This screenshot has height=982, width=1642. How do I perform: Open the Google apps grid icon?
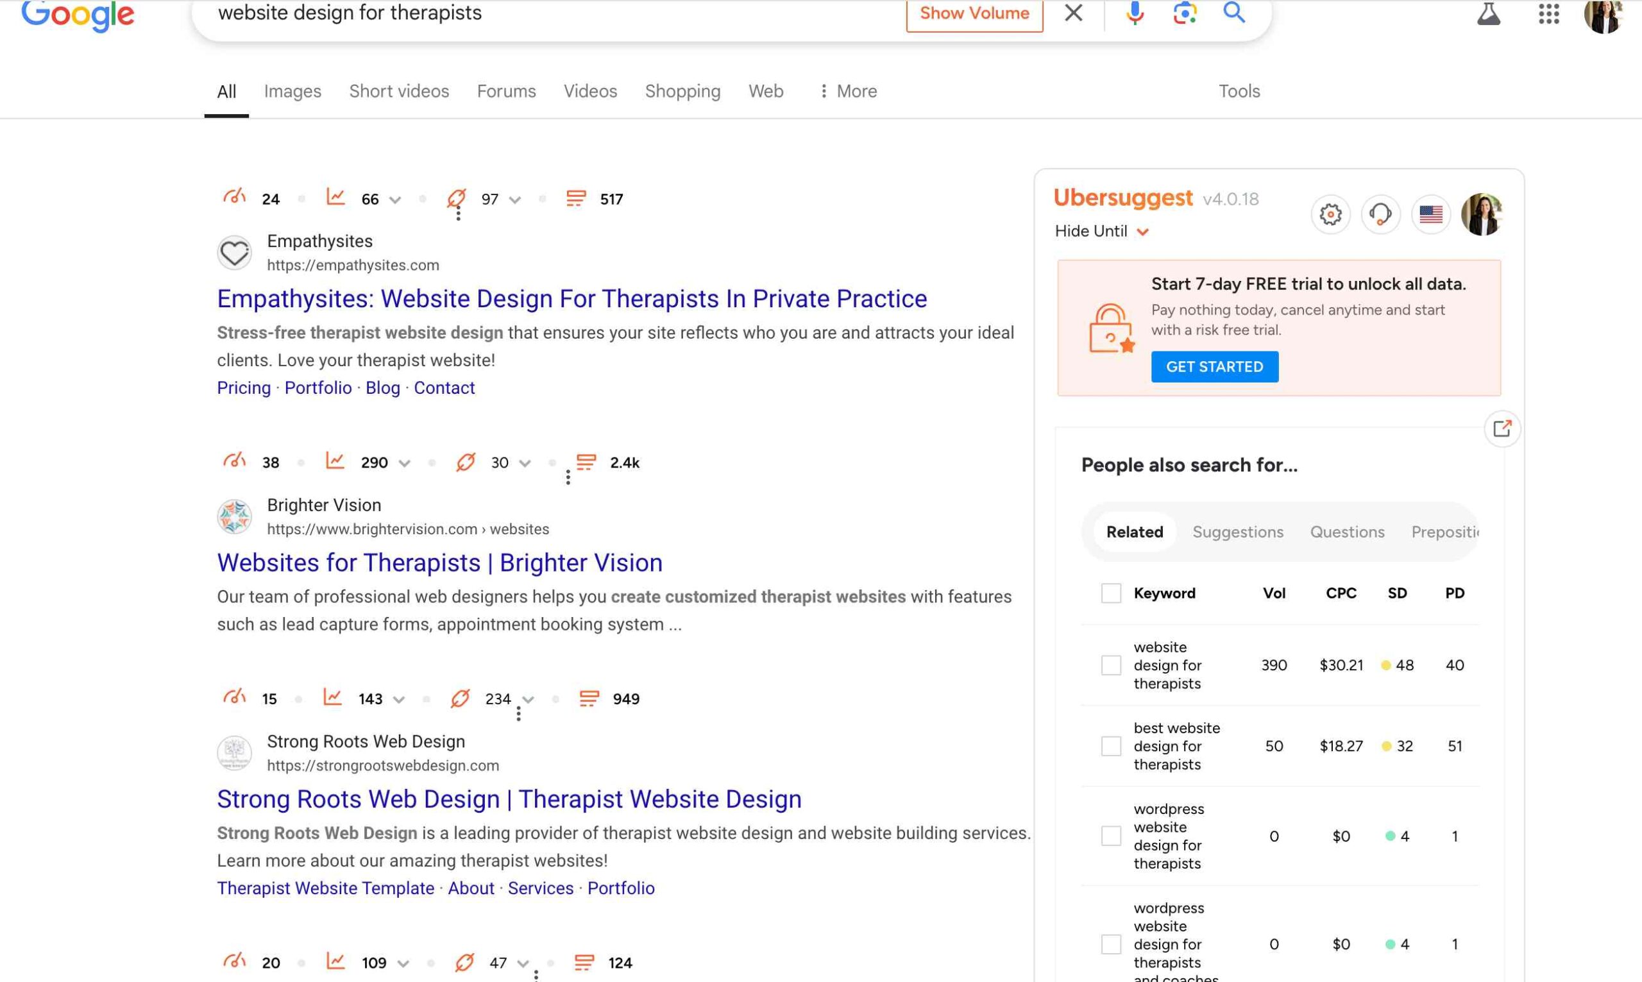tap(1549, 13)
